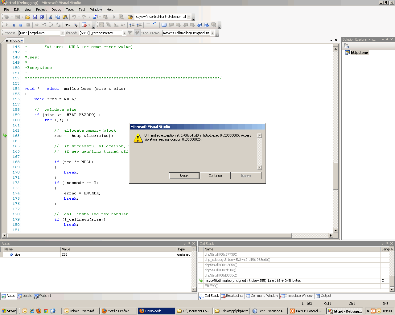
Task: Toggle auto-hide pin on Autos panel
Action: tap(189, 244)
